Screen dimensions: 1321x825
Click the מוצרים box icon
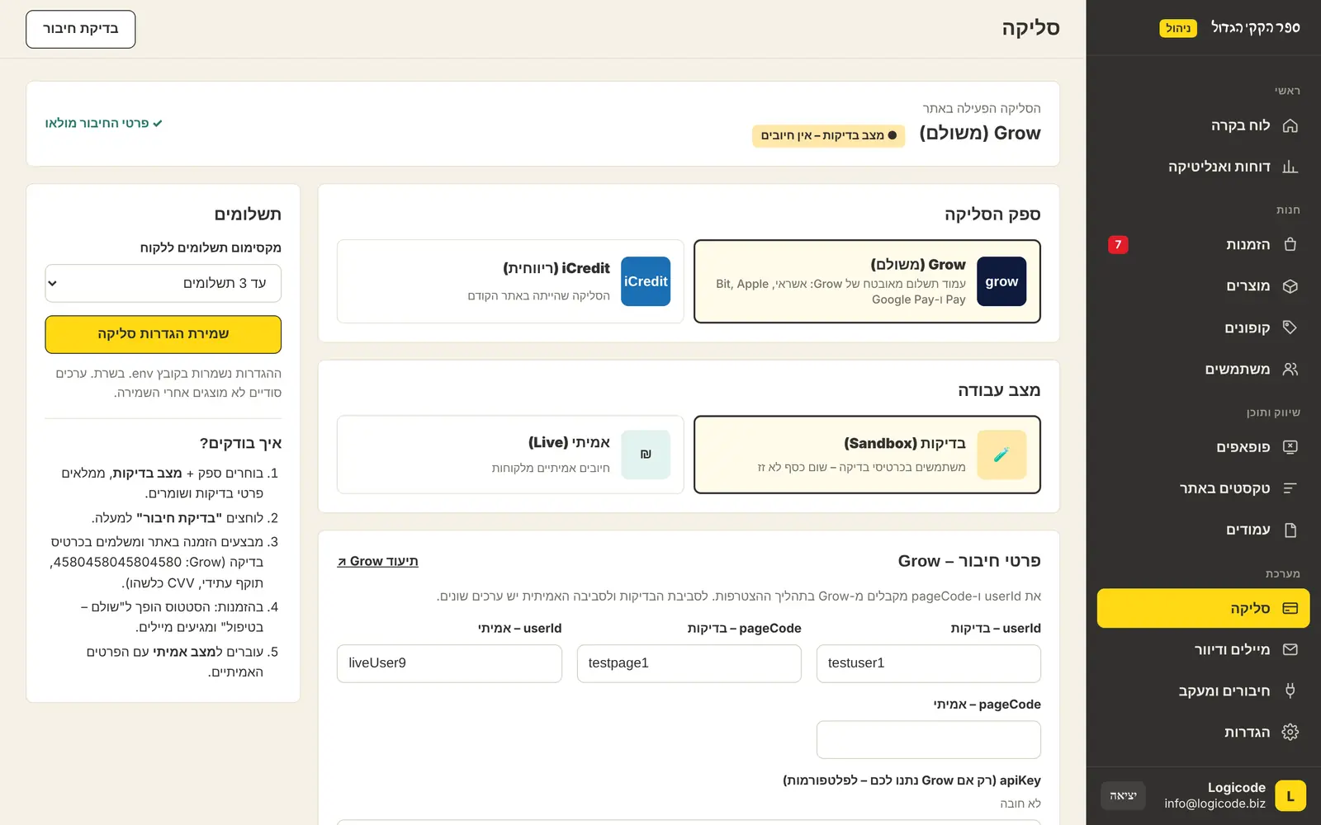pyautogui.click(x=1290, y=286)
